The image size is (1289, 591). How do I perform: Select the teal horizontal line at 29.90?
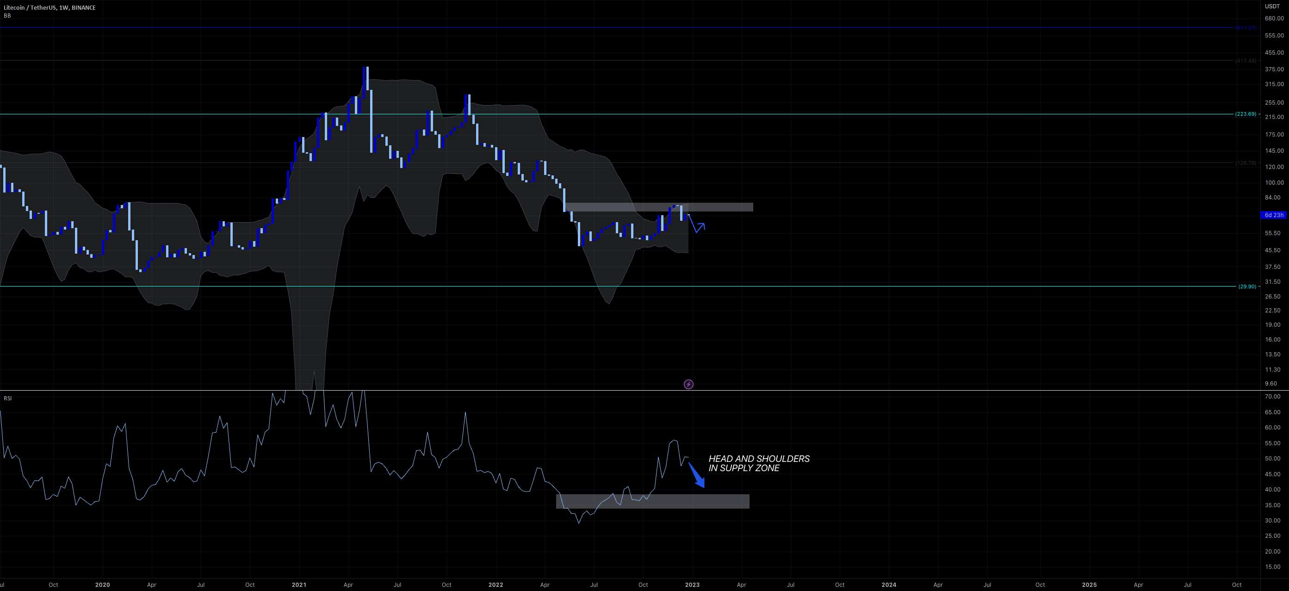(618, 286)
